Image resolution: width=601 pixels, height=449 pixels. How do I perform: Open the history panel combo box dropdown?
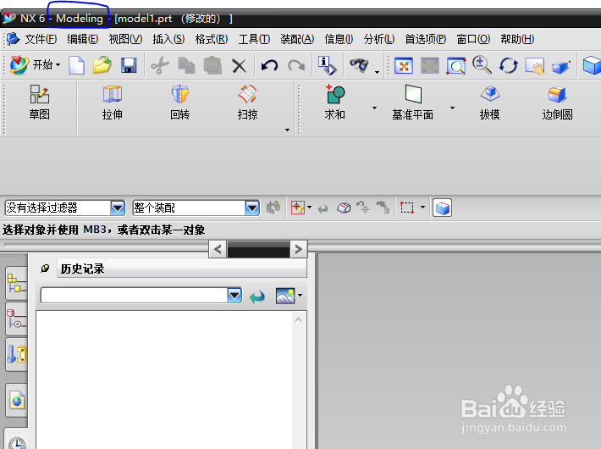pos(234,296)
